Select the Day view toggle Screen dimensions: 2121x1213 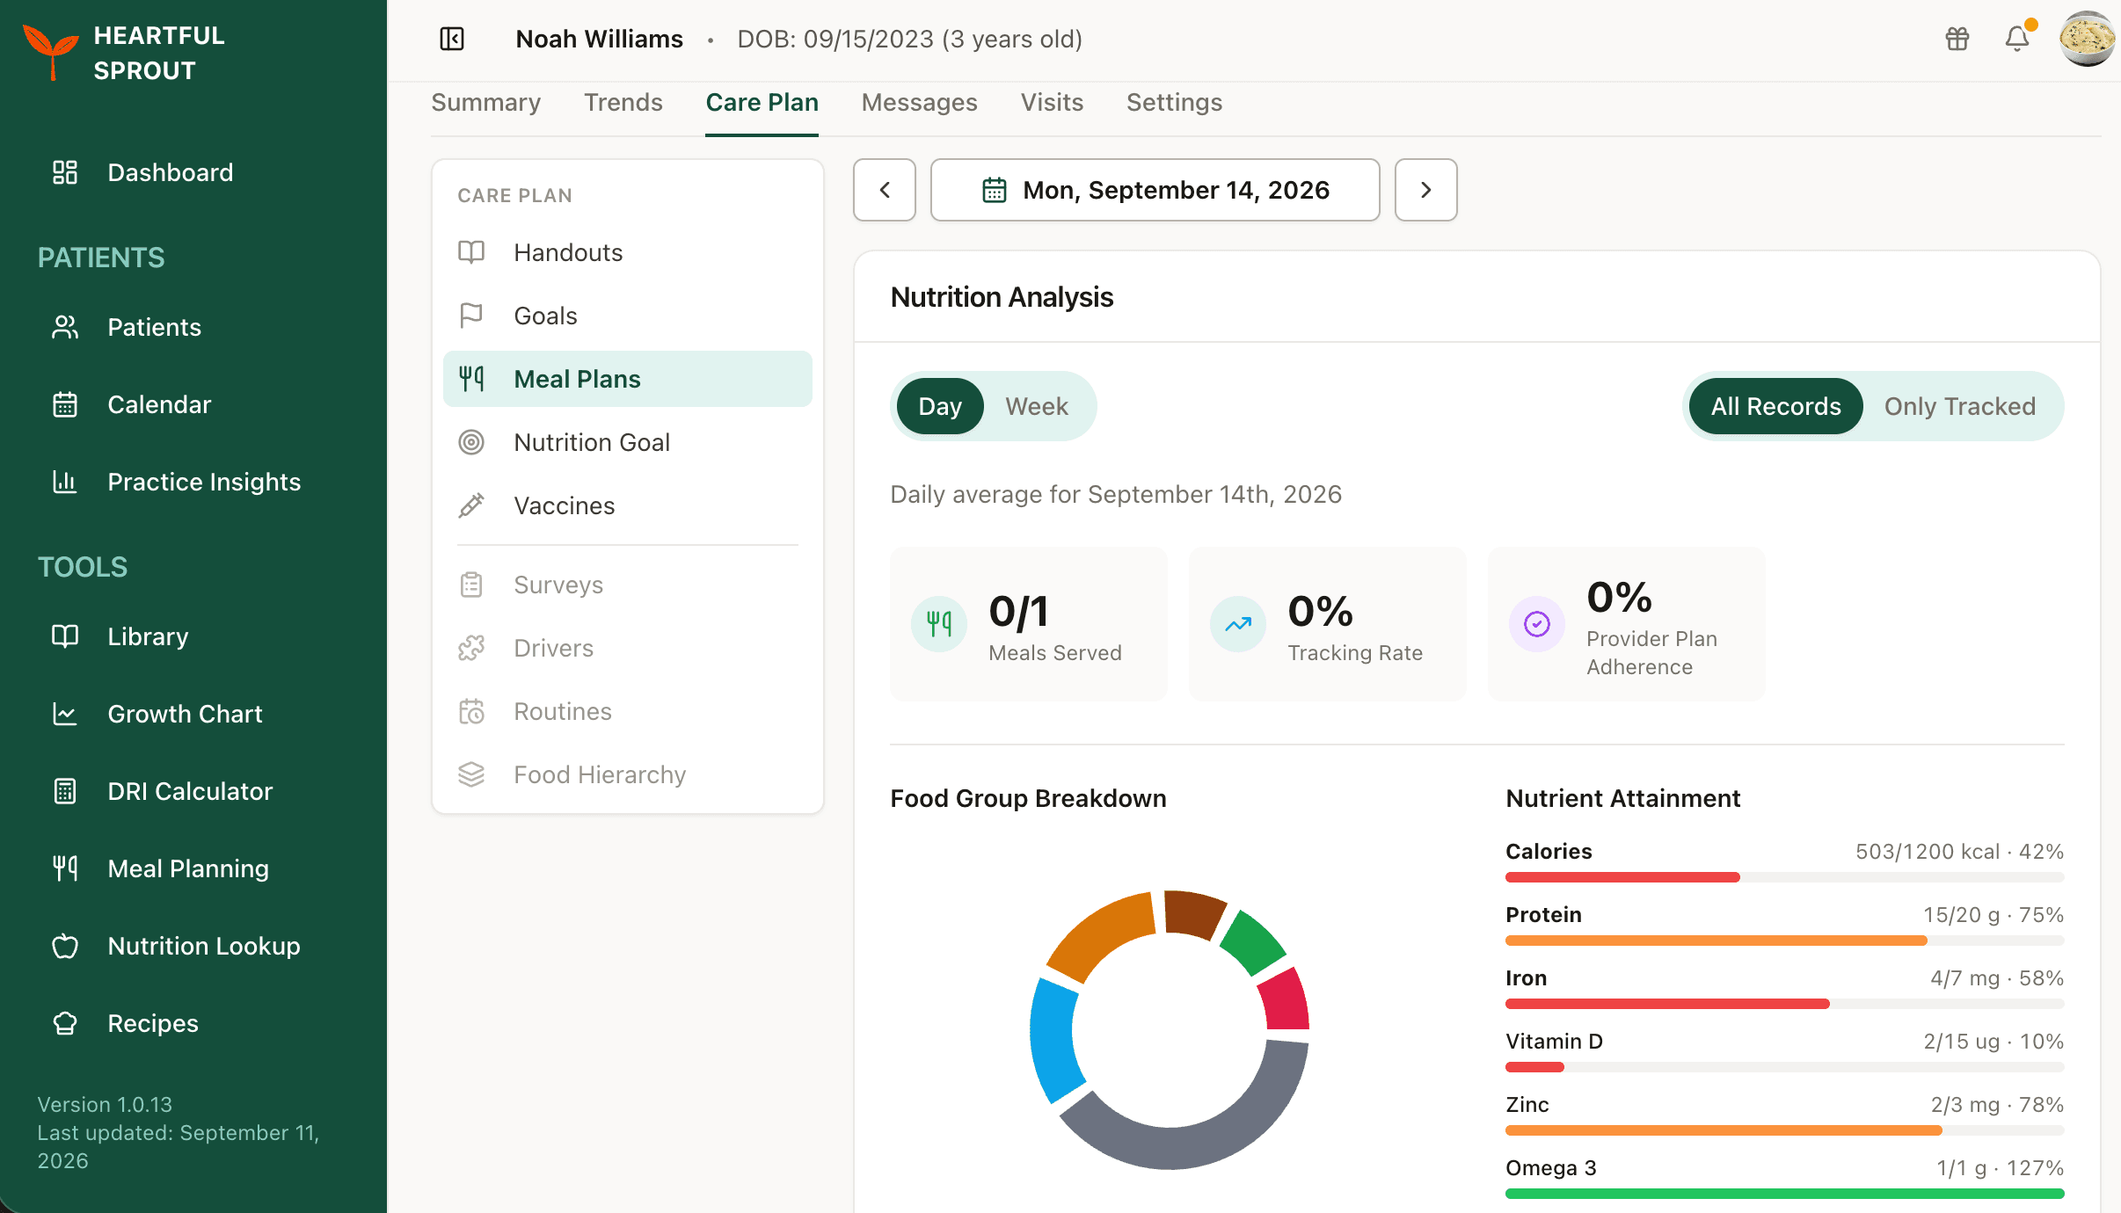pos(940,406)
